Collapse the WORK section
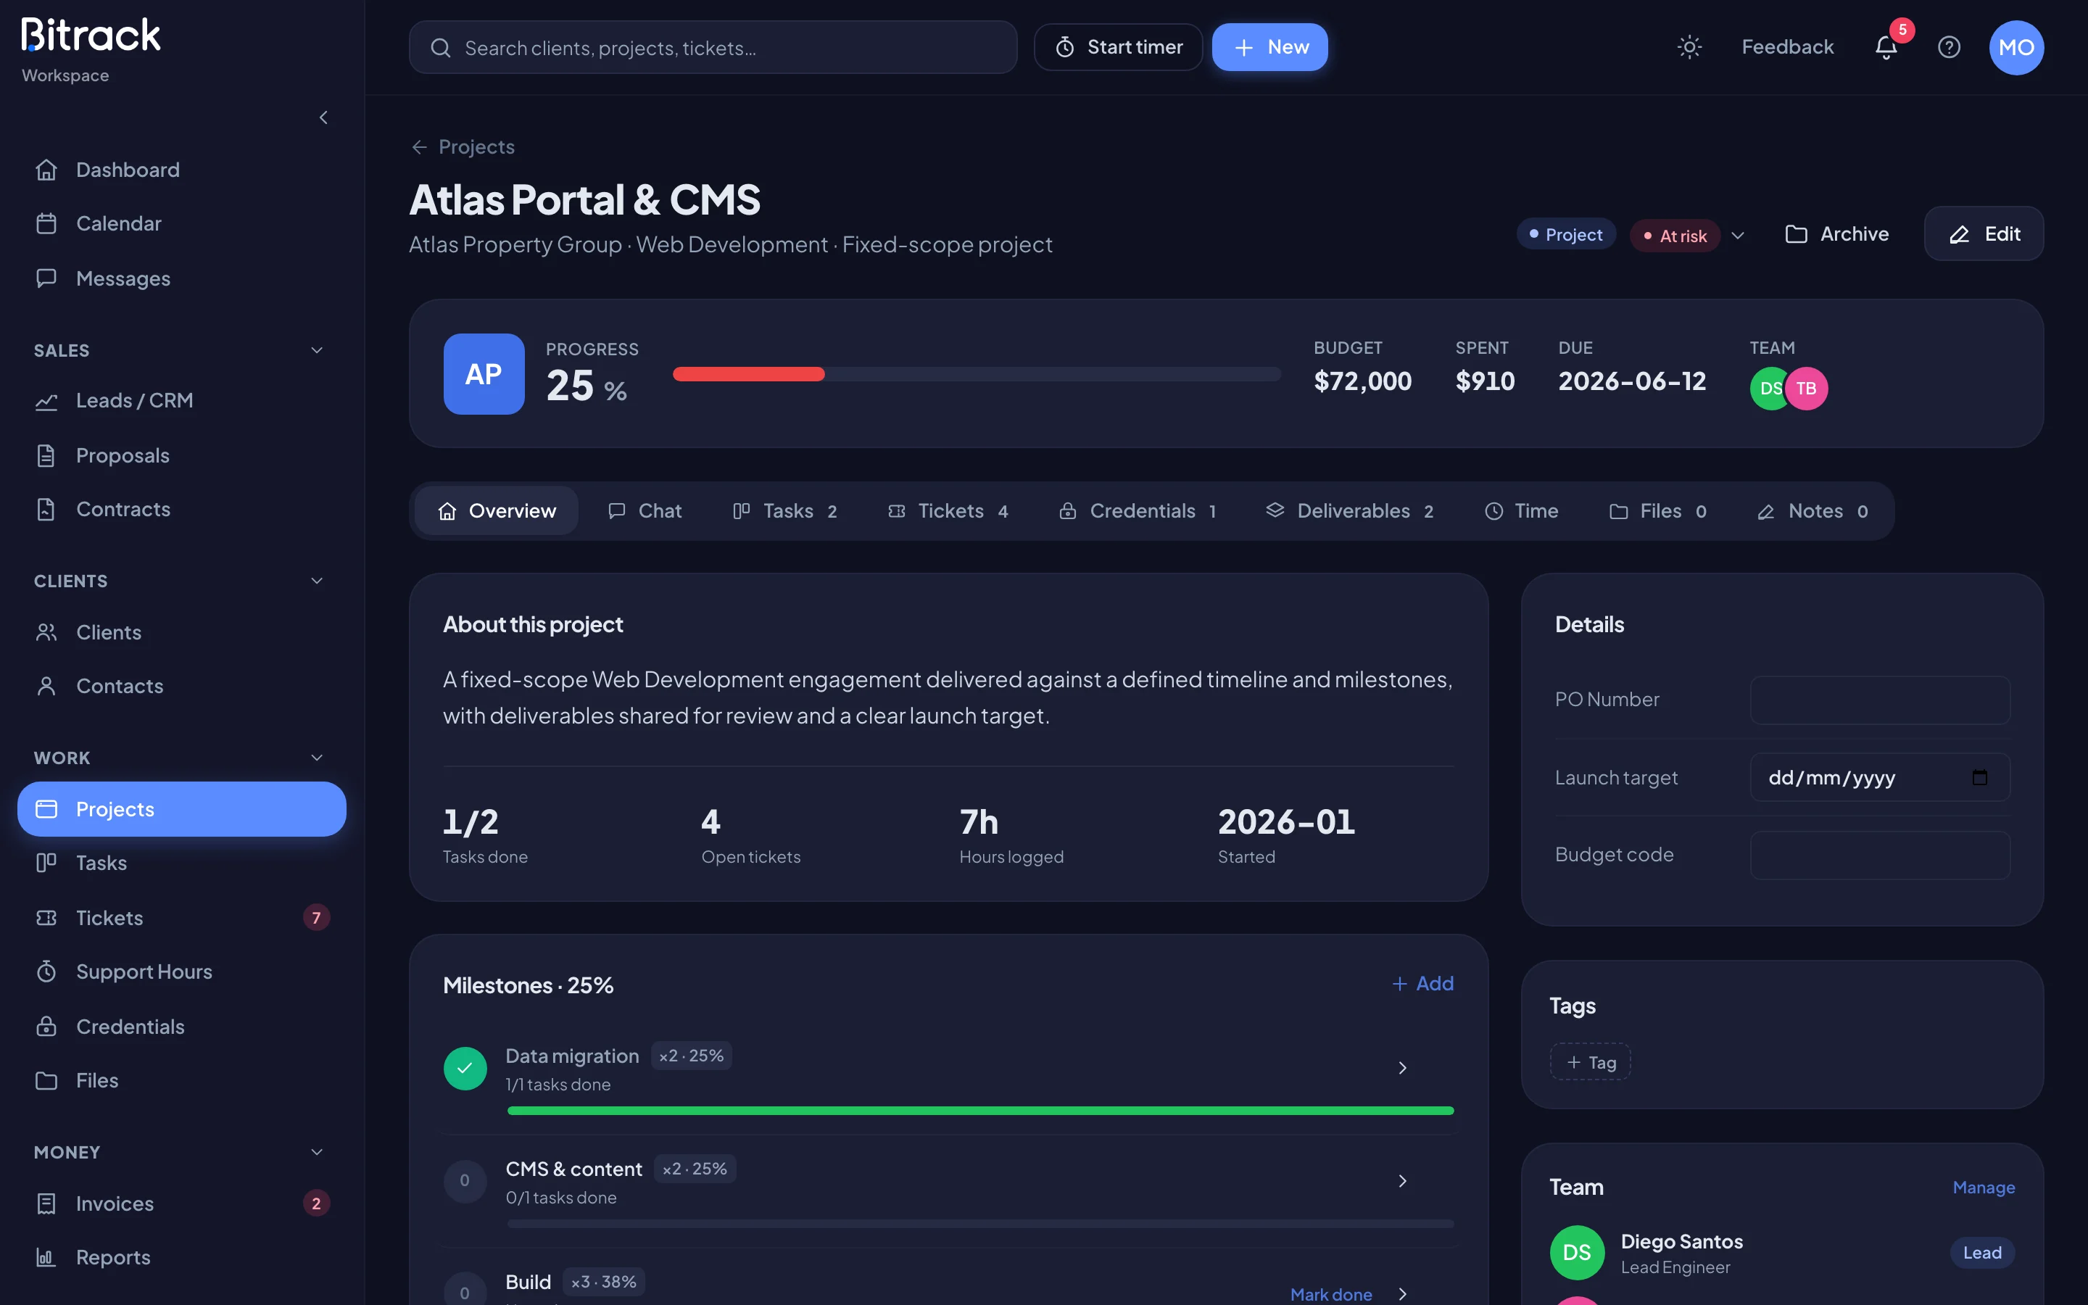The width and height of the screenshot is (2088, 1305). (x=317, y=758)
